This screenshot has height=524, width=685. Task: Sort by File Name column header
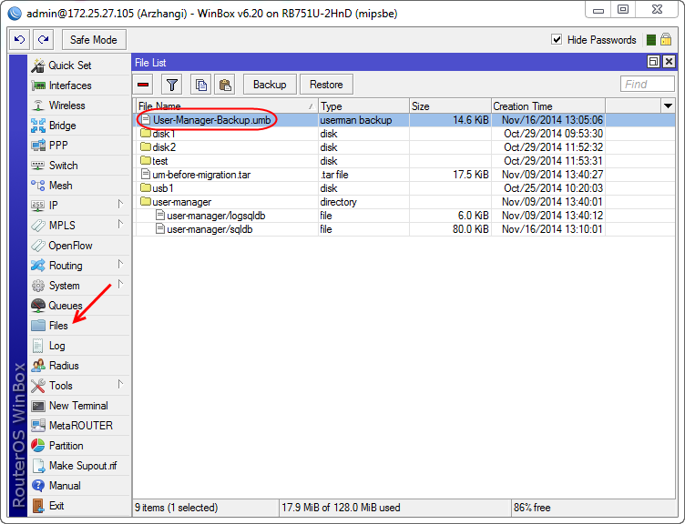click(x=226, y=106)
